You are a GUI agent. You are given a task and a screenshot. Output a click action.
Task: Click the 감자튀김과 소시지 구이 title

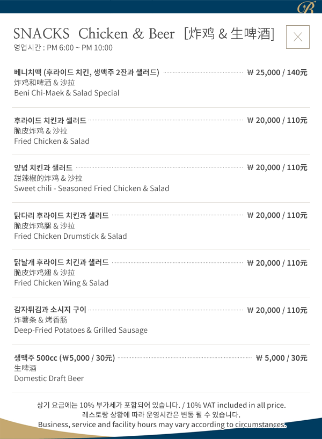pos(50,310)
